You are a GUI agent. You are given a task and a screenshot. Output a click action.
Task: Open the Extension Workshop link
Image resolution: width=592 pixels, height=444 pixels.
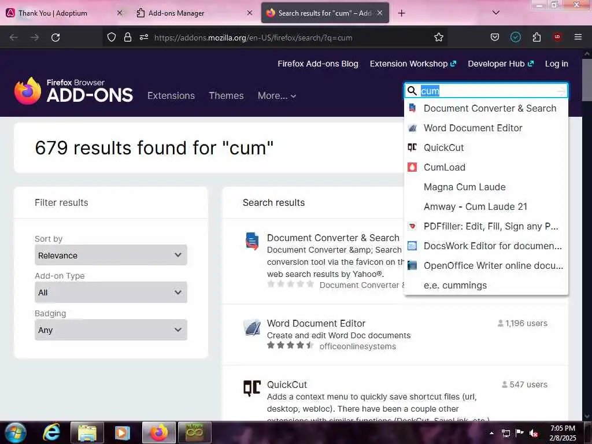click(413, 64)
